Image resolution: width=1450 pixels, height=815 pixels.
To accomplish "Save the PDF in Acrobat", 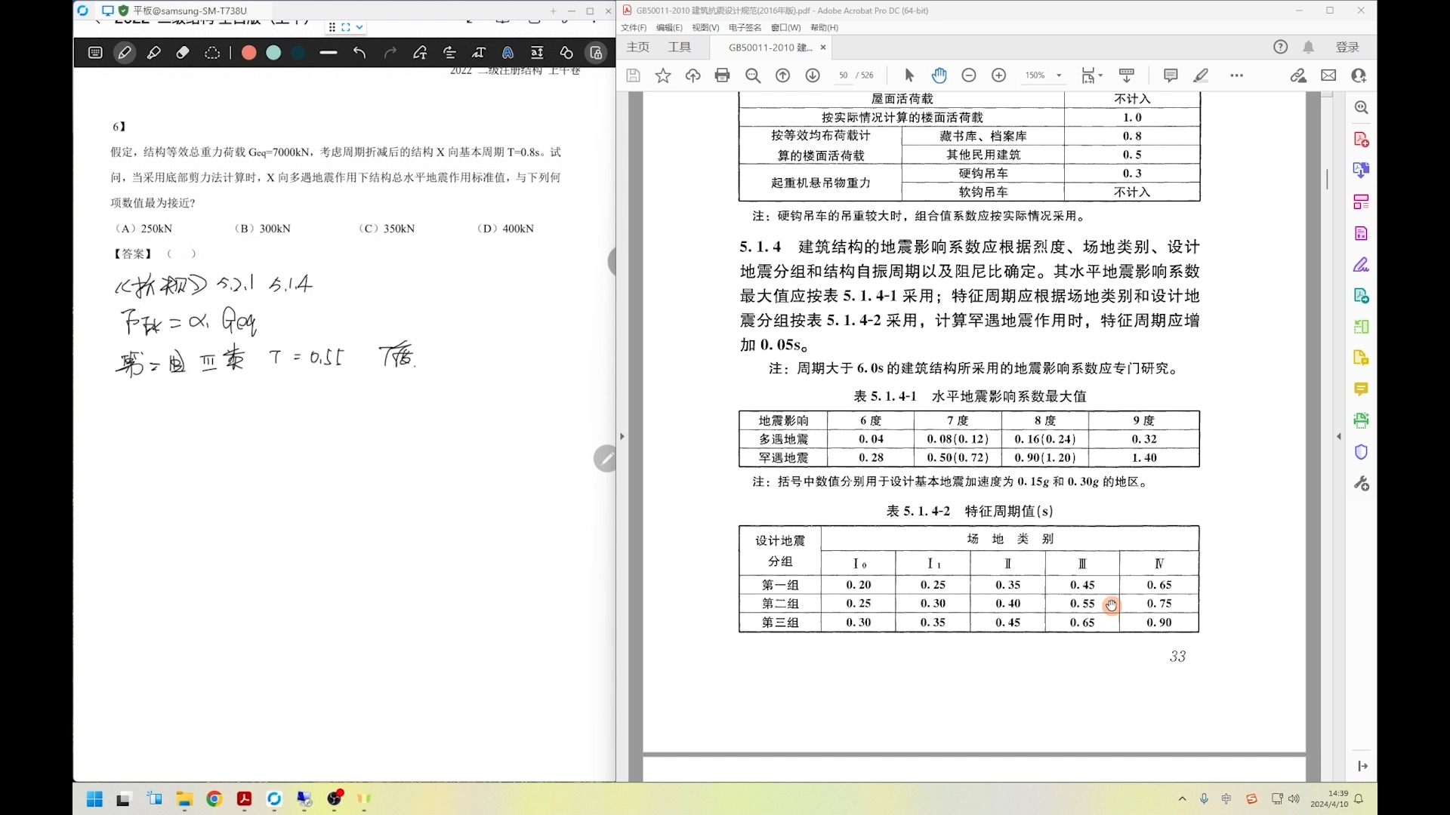I will (x=633, y=75).
